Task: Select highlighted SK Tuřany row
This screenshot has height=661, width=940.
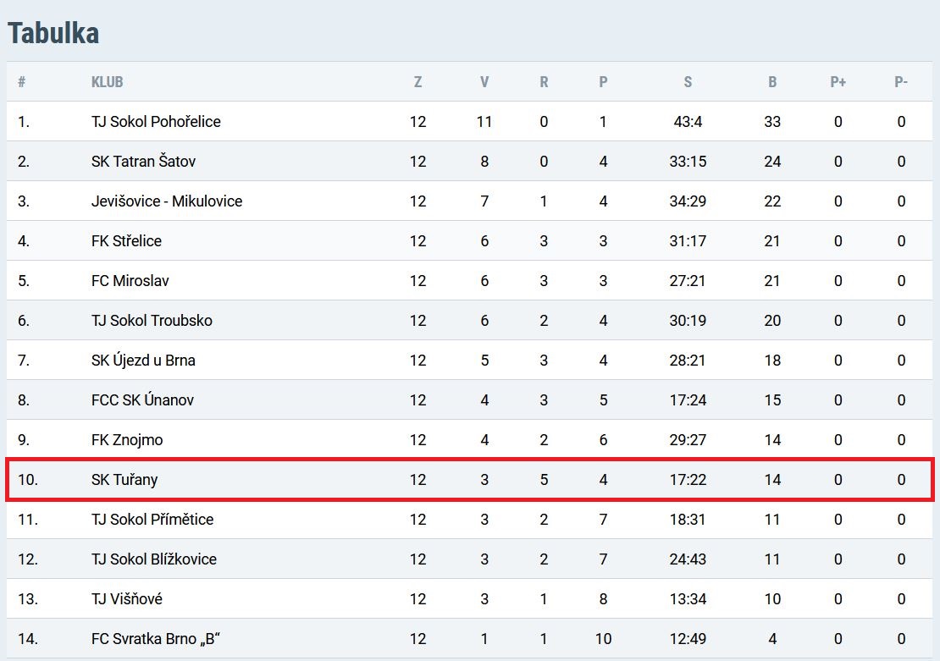Action: 469,479
